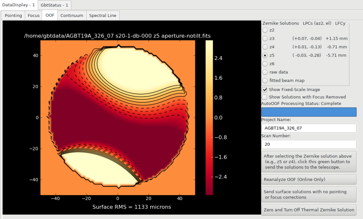Screen dimensions: 363x219
Task: Click Zero and Turn Off Thermal Zernike Solution
Action: coord(309,210)
